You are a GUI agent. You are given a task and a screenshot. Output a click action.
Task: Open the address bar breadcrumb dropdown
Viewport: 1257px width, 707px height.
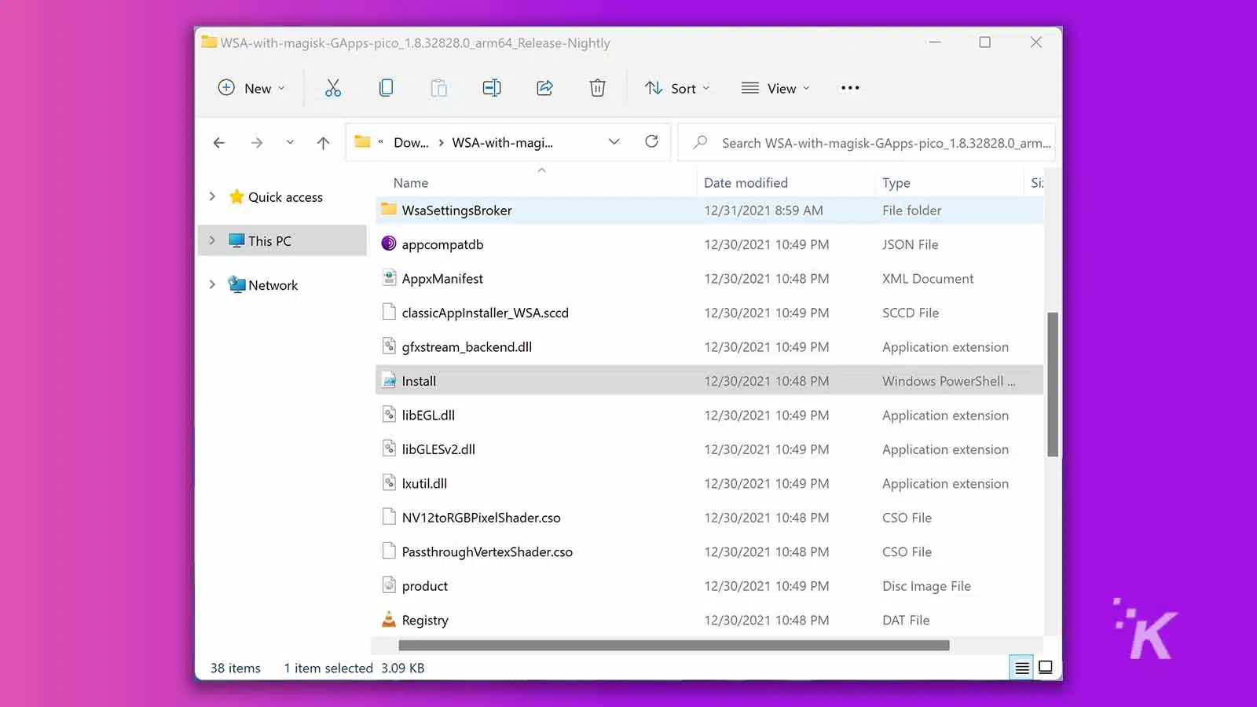coord(614,142)
